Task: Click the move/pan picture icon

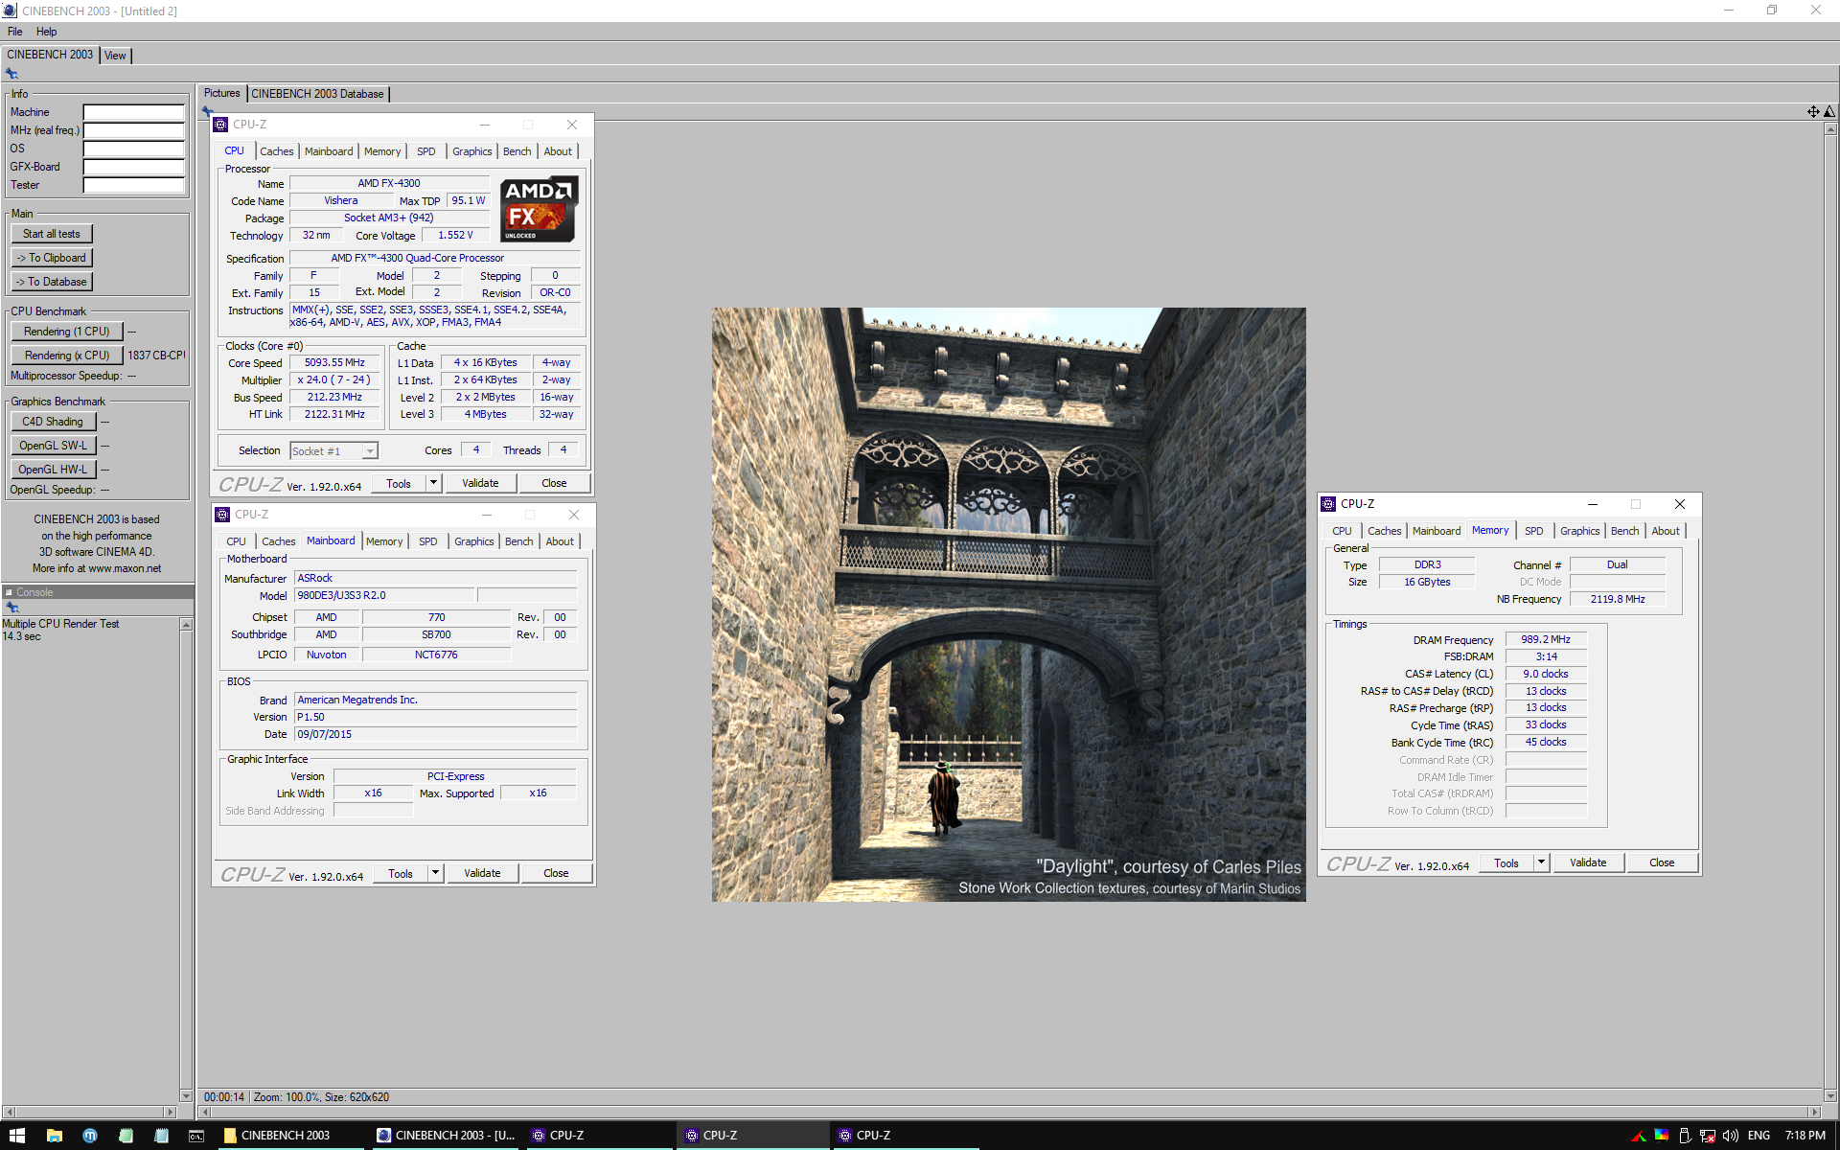Action: point(1813,112)
